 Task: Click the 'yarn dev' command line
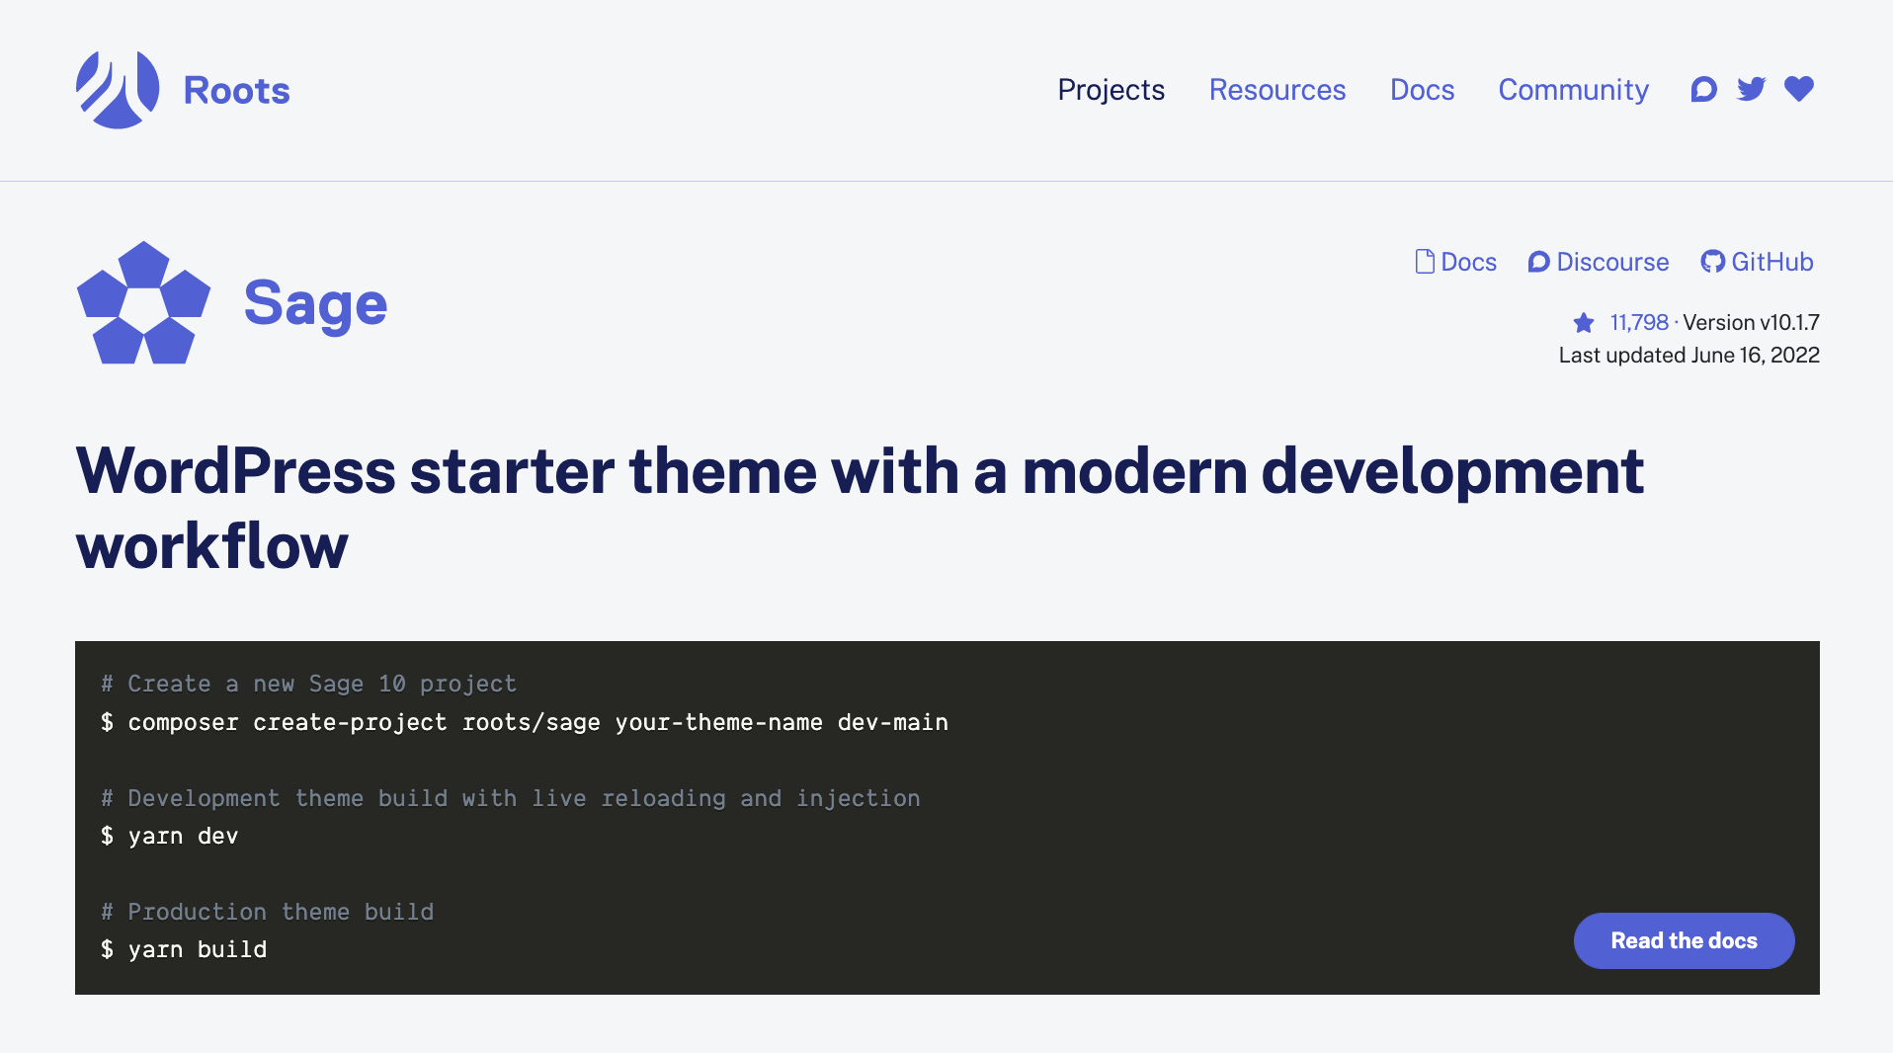(x=169, y=836)
